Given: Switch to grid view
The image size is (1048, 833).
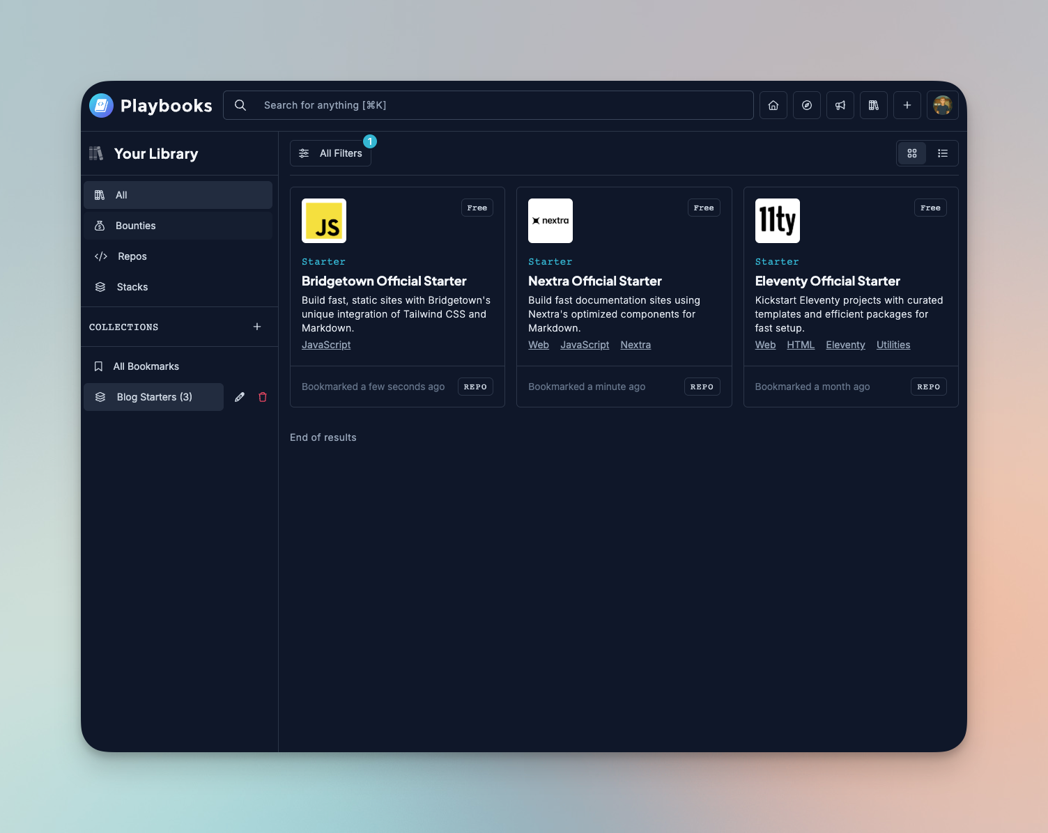Looking at the screenshot, I should pos(912,153).
